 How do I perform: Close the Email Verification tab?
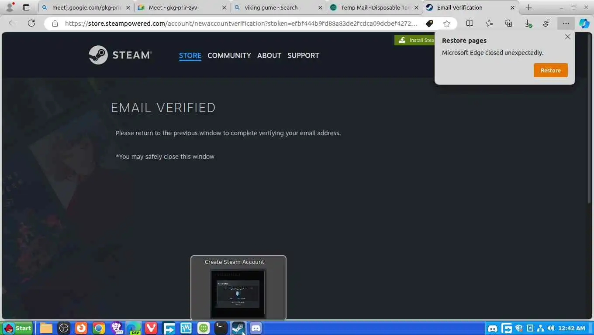click(512, 7)
